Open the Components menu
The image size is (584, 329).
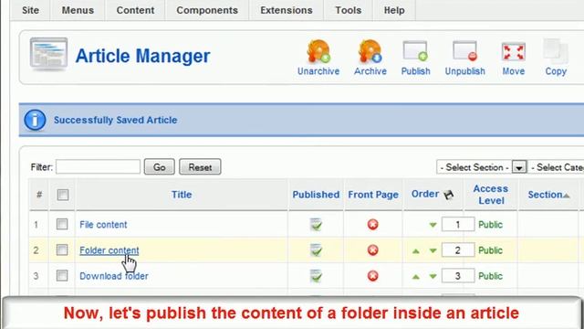[x=207, y=10]
